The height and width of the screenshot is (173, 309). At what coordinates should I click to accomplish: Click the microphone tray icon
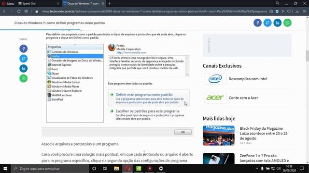click(262, 169)
